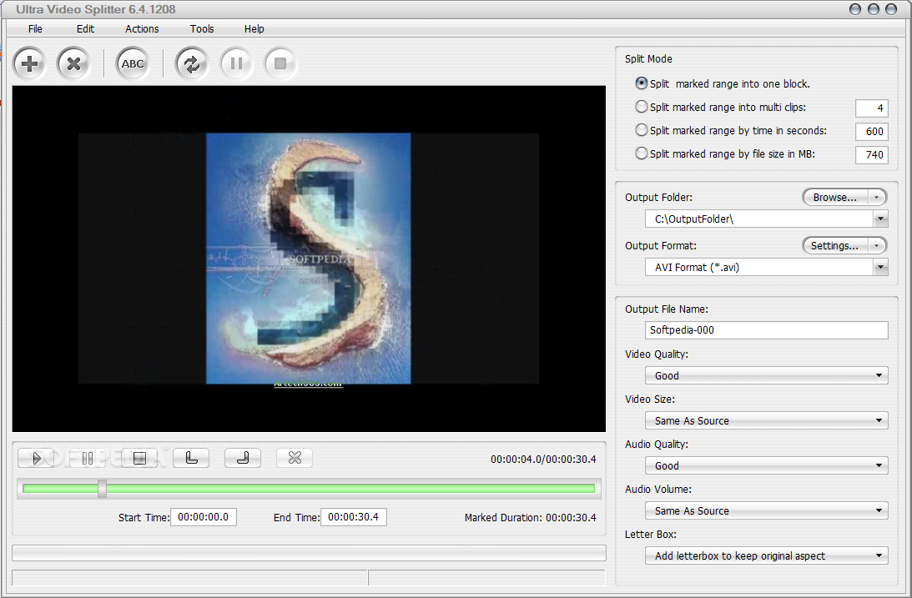Open the Tools menu
912x598 pixels.
pyautogui.click(x=202, y=29)
